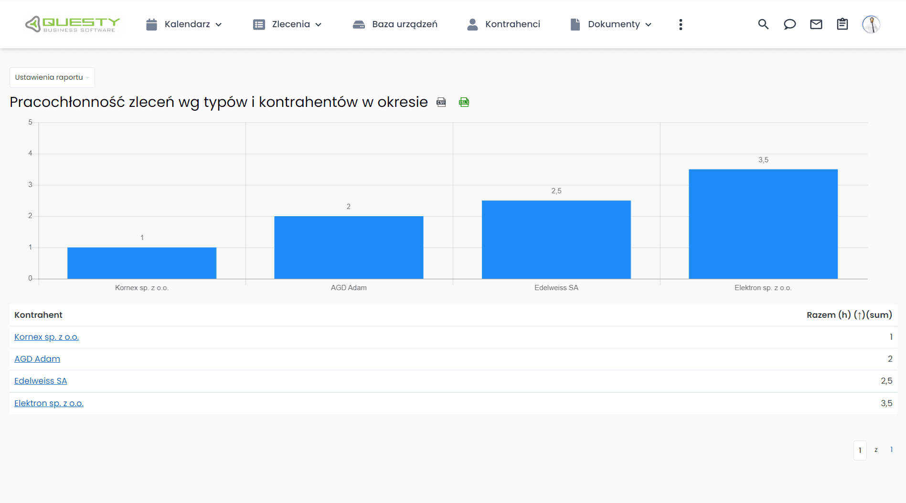Open the Kornex sp. z o.o. link
The width and height of the screenshot is (906, 503).
(x=46, y=337)
